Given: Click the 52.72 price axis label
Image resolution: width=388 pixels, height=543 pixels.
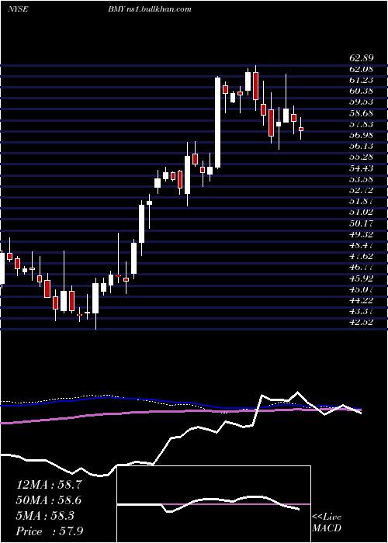Looking at the screenshot, I should 361,190.
